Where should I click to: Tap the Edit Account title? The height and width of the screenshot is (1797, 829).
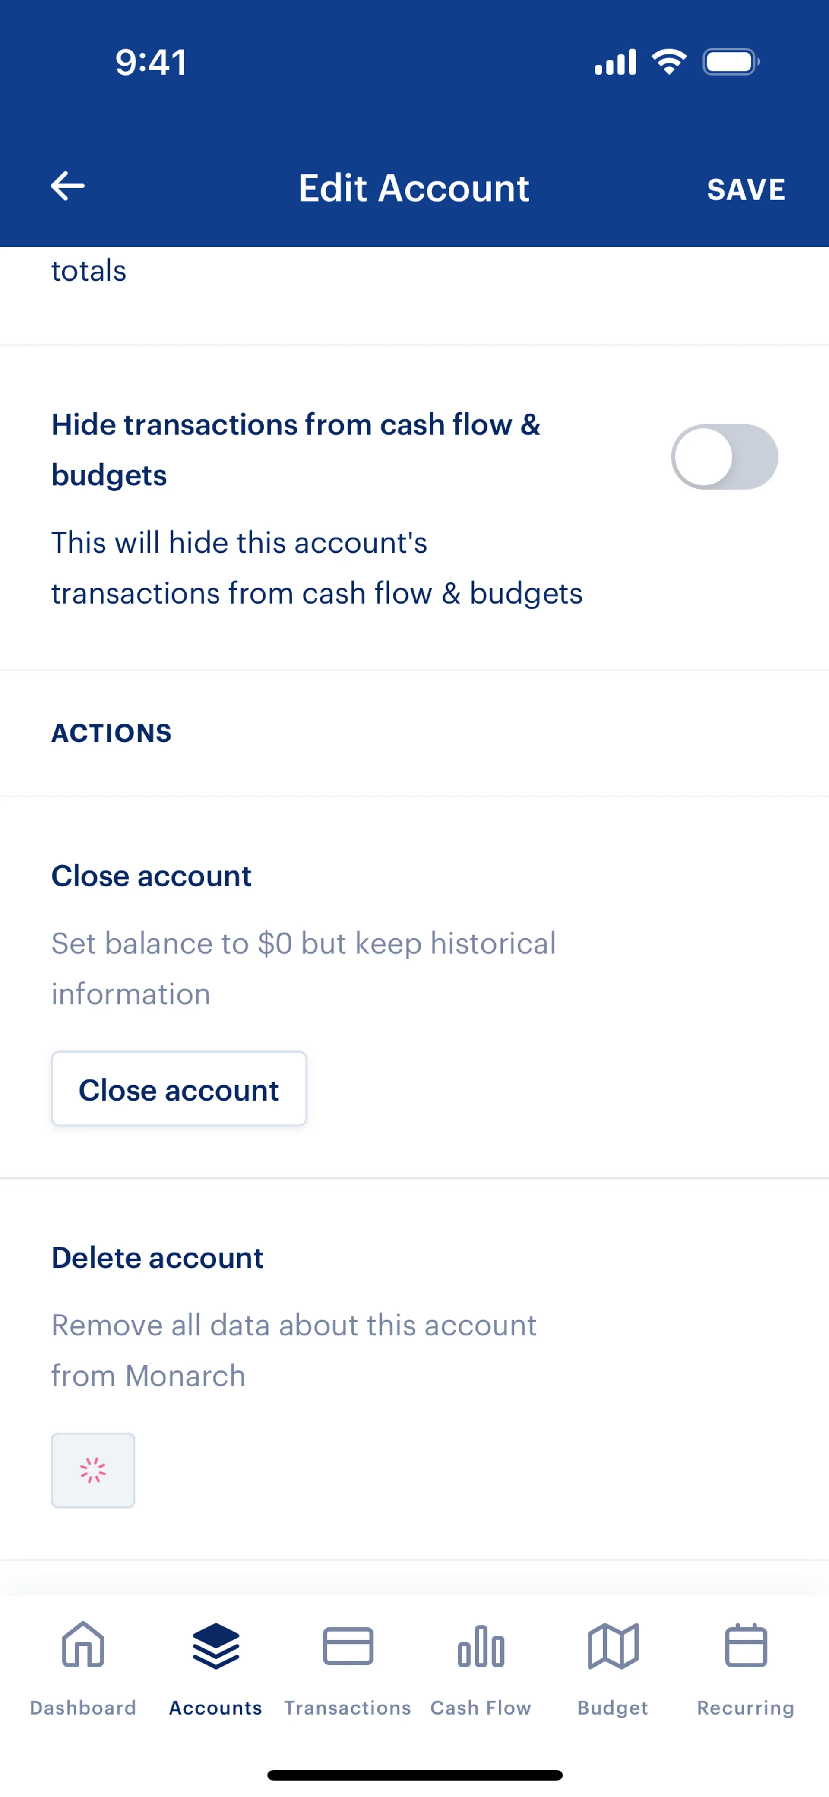(x=414, y=188)
